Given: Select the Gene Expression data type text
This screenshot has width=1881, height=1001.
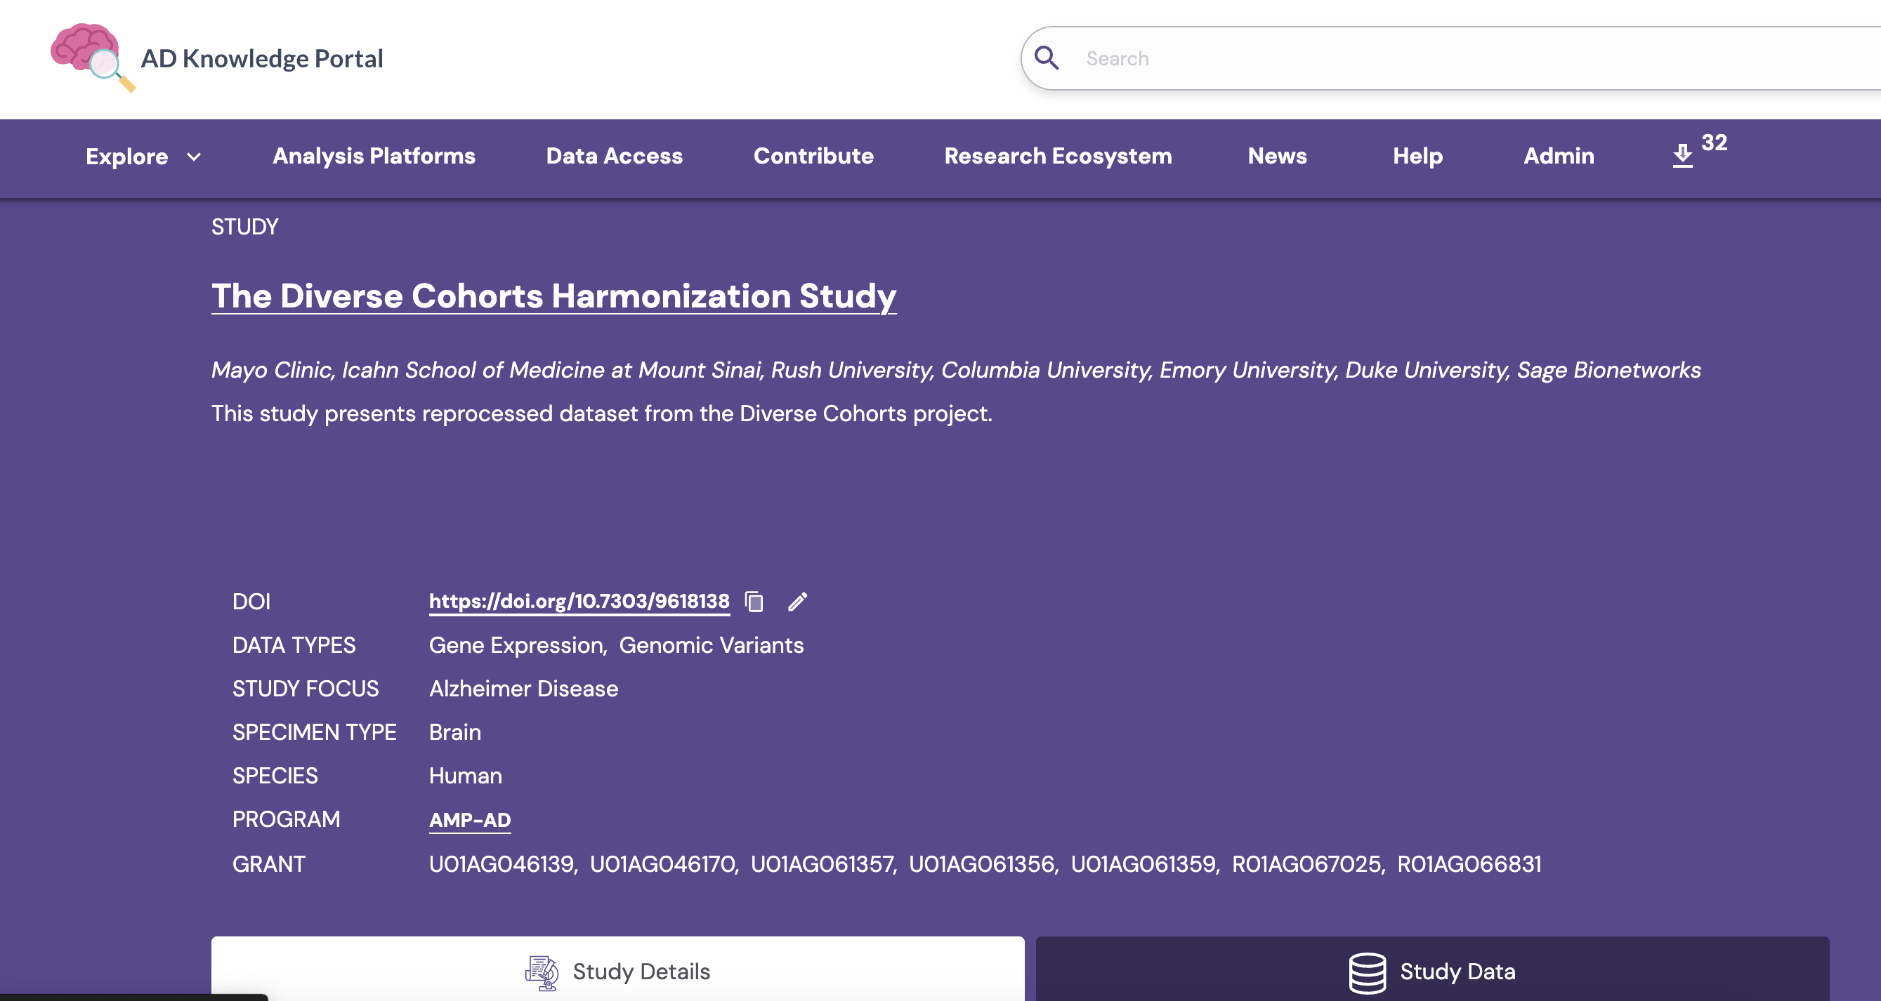Looking at the screenshot, I should pos(517,645).
